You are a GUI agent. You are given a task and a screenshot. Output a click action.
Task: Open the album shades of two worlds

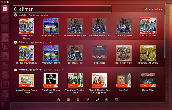[x=27, y=54]
